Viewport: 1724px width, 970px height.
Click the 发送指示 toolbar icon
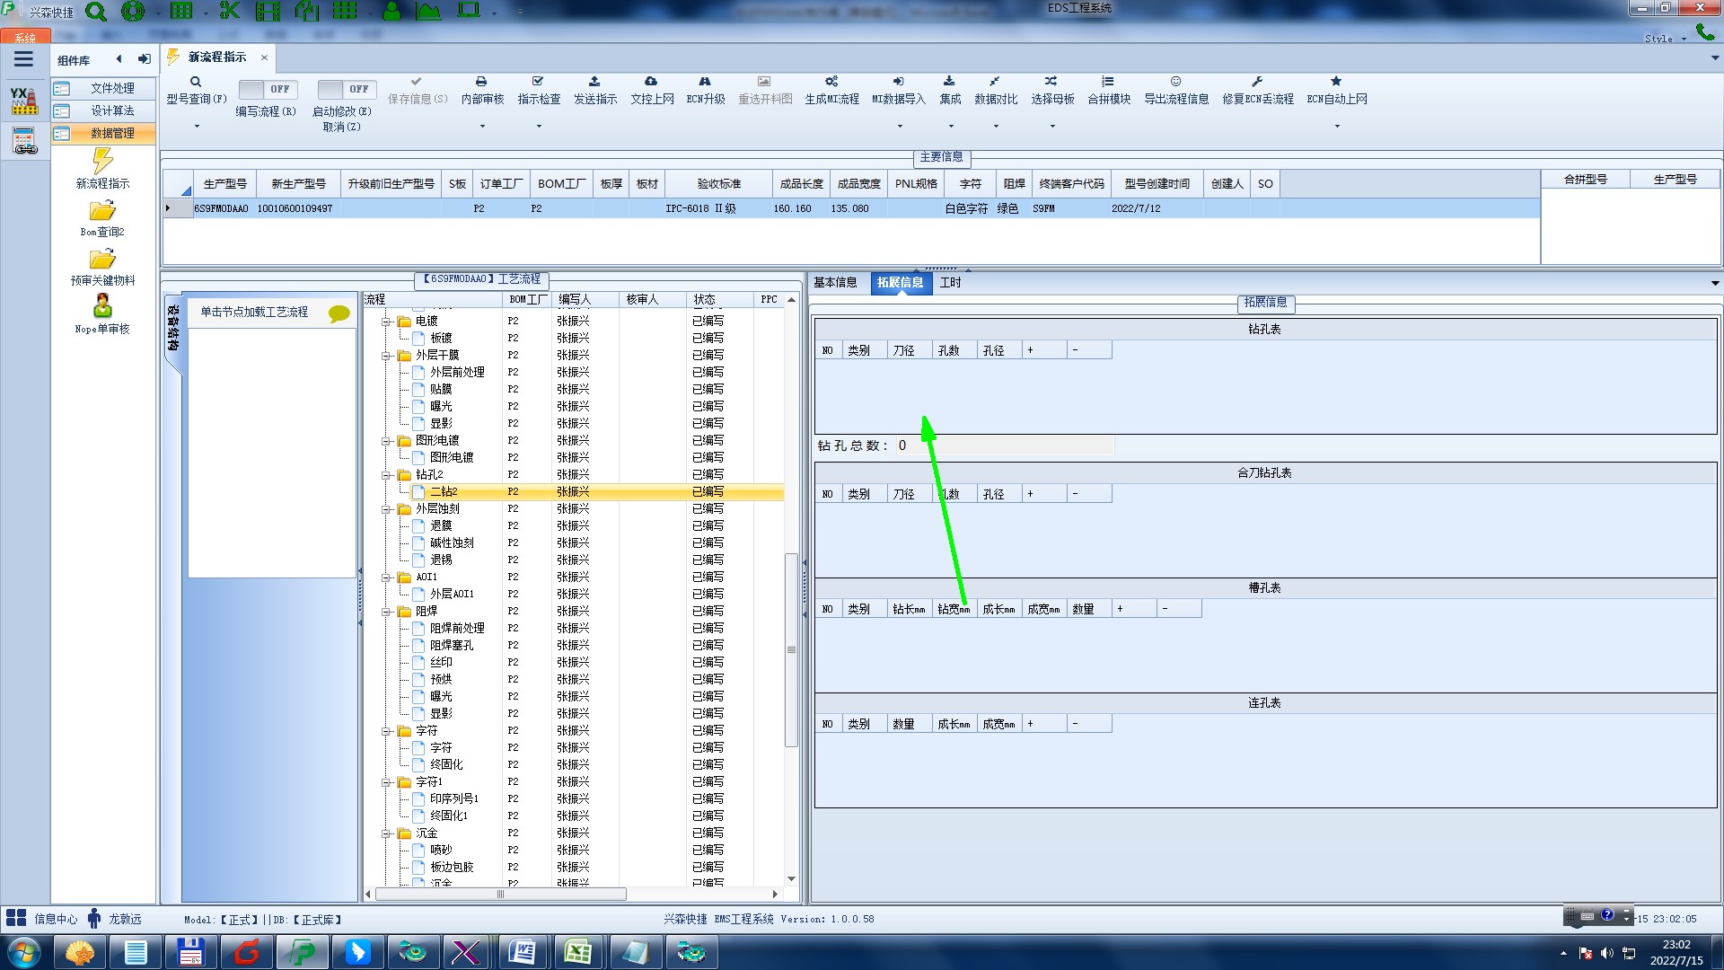tap(594, 82)
